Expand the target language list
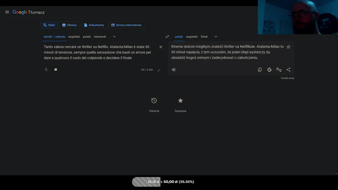 [216, 37]
